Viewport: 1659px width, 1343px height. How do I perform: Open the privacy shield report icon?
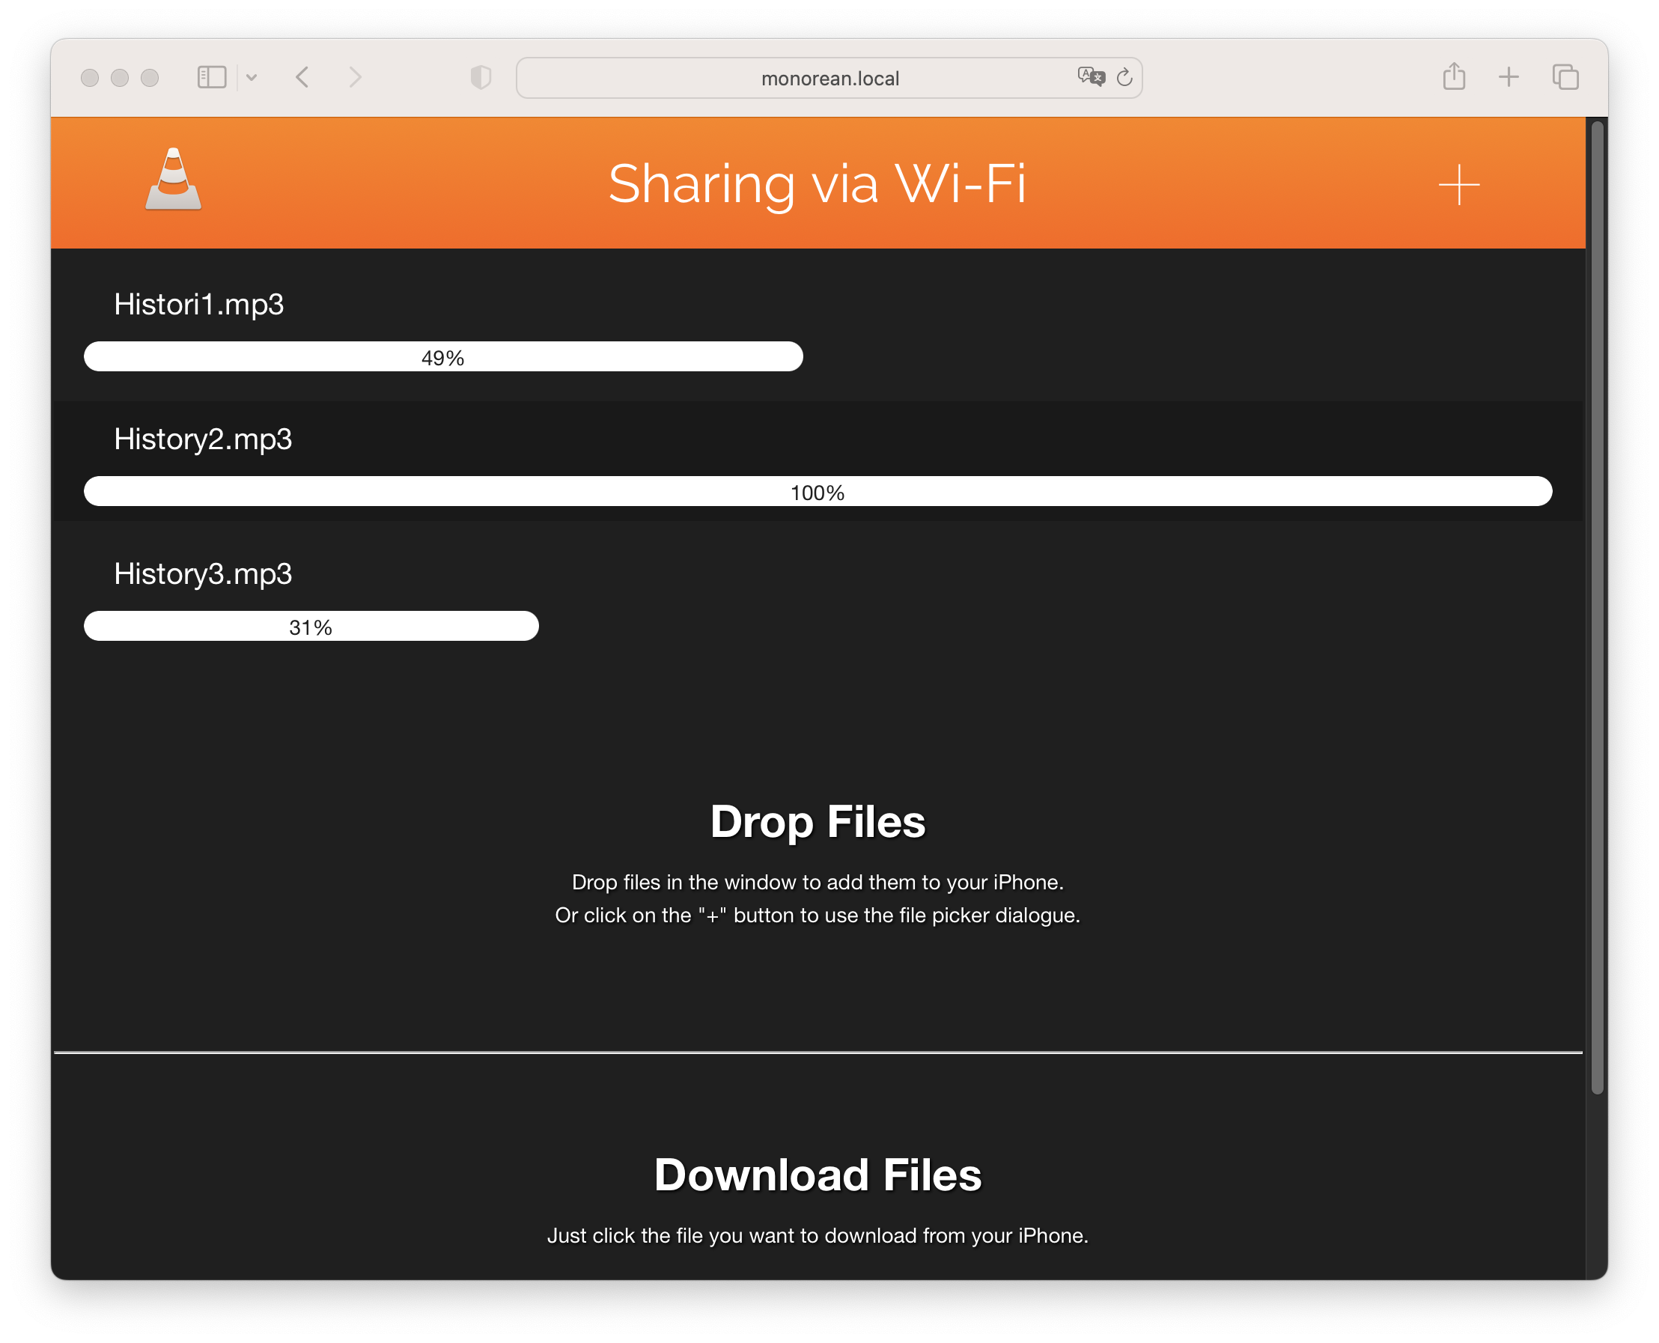point(481,77)
